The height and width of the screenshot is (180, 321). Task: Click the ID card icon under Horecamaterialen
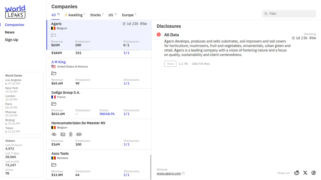[63, 134]
